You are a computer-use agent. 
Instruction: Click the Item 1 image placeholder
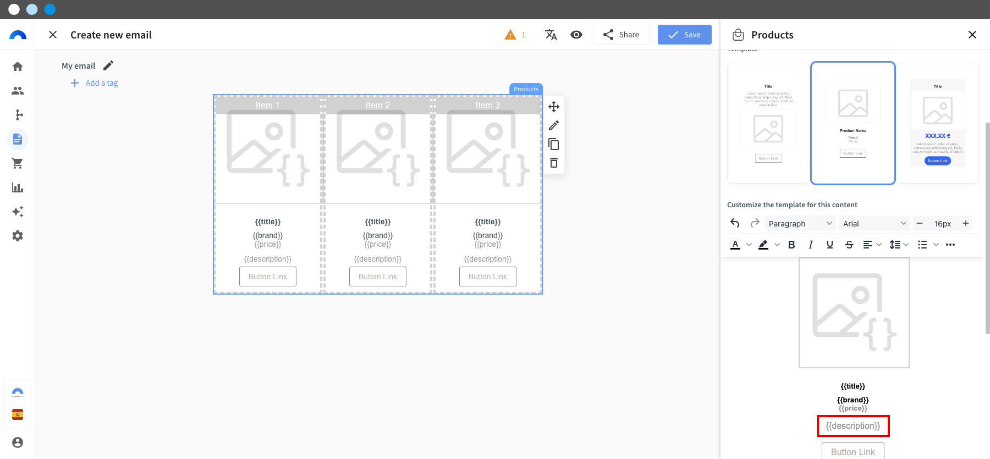point(268,148)
